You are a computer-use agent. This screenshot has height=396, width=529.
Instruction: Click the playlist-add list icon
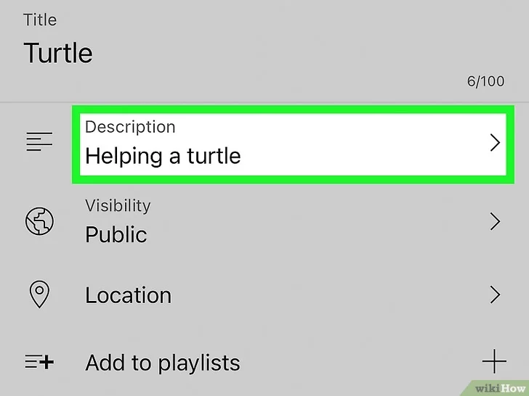[39, 362]
